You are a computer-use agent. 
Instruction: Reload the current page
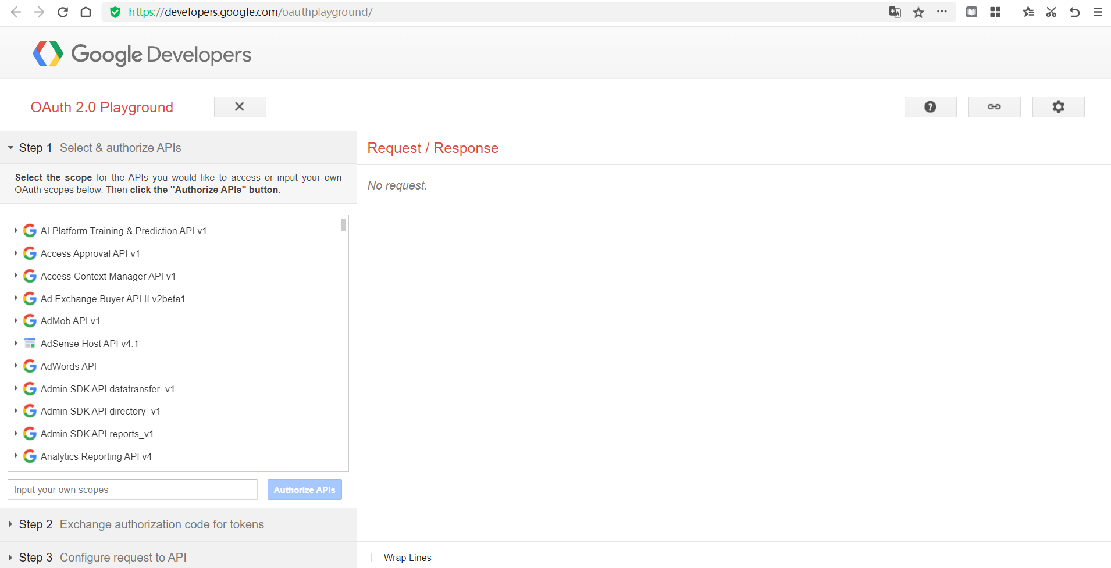coord(63,12)
